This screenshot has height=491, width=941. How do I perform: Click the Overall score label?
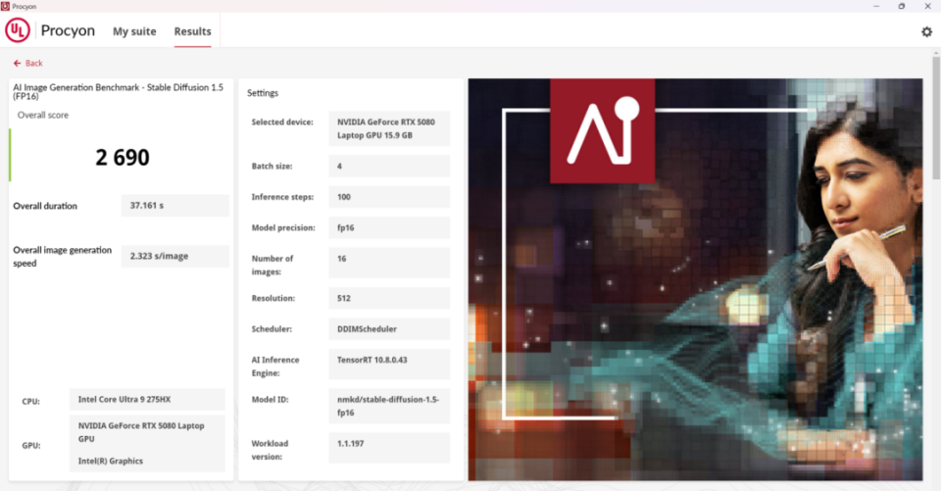[x=42, y=115]
